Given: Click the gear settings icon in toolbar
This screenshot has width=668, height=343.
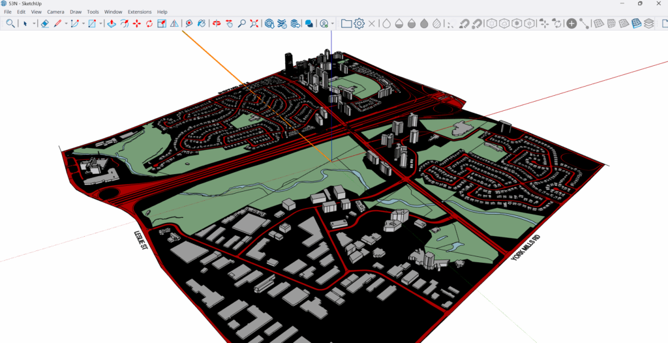Looking at the screenshot, I should [x=359, y=23].
